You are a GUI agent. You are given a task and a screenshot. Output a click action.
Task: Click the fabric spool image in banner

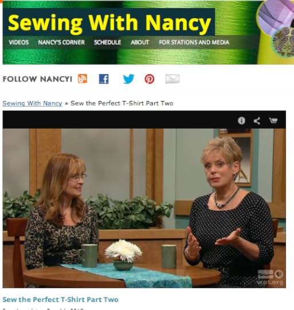tap(276, 32)
